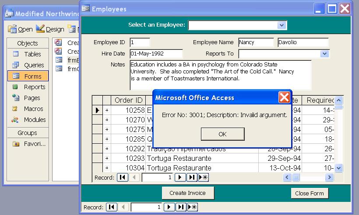Open the Favorites group

pyautogui.click(x=28, y=144)
